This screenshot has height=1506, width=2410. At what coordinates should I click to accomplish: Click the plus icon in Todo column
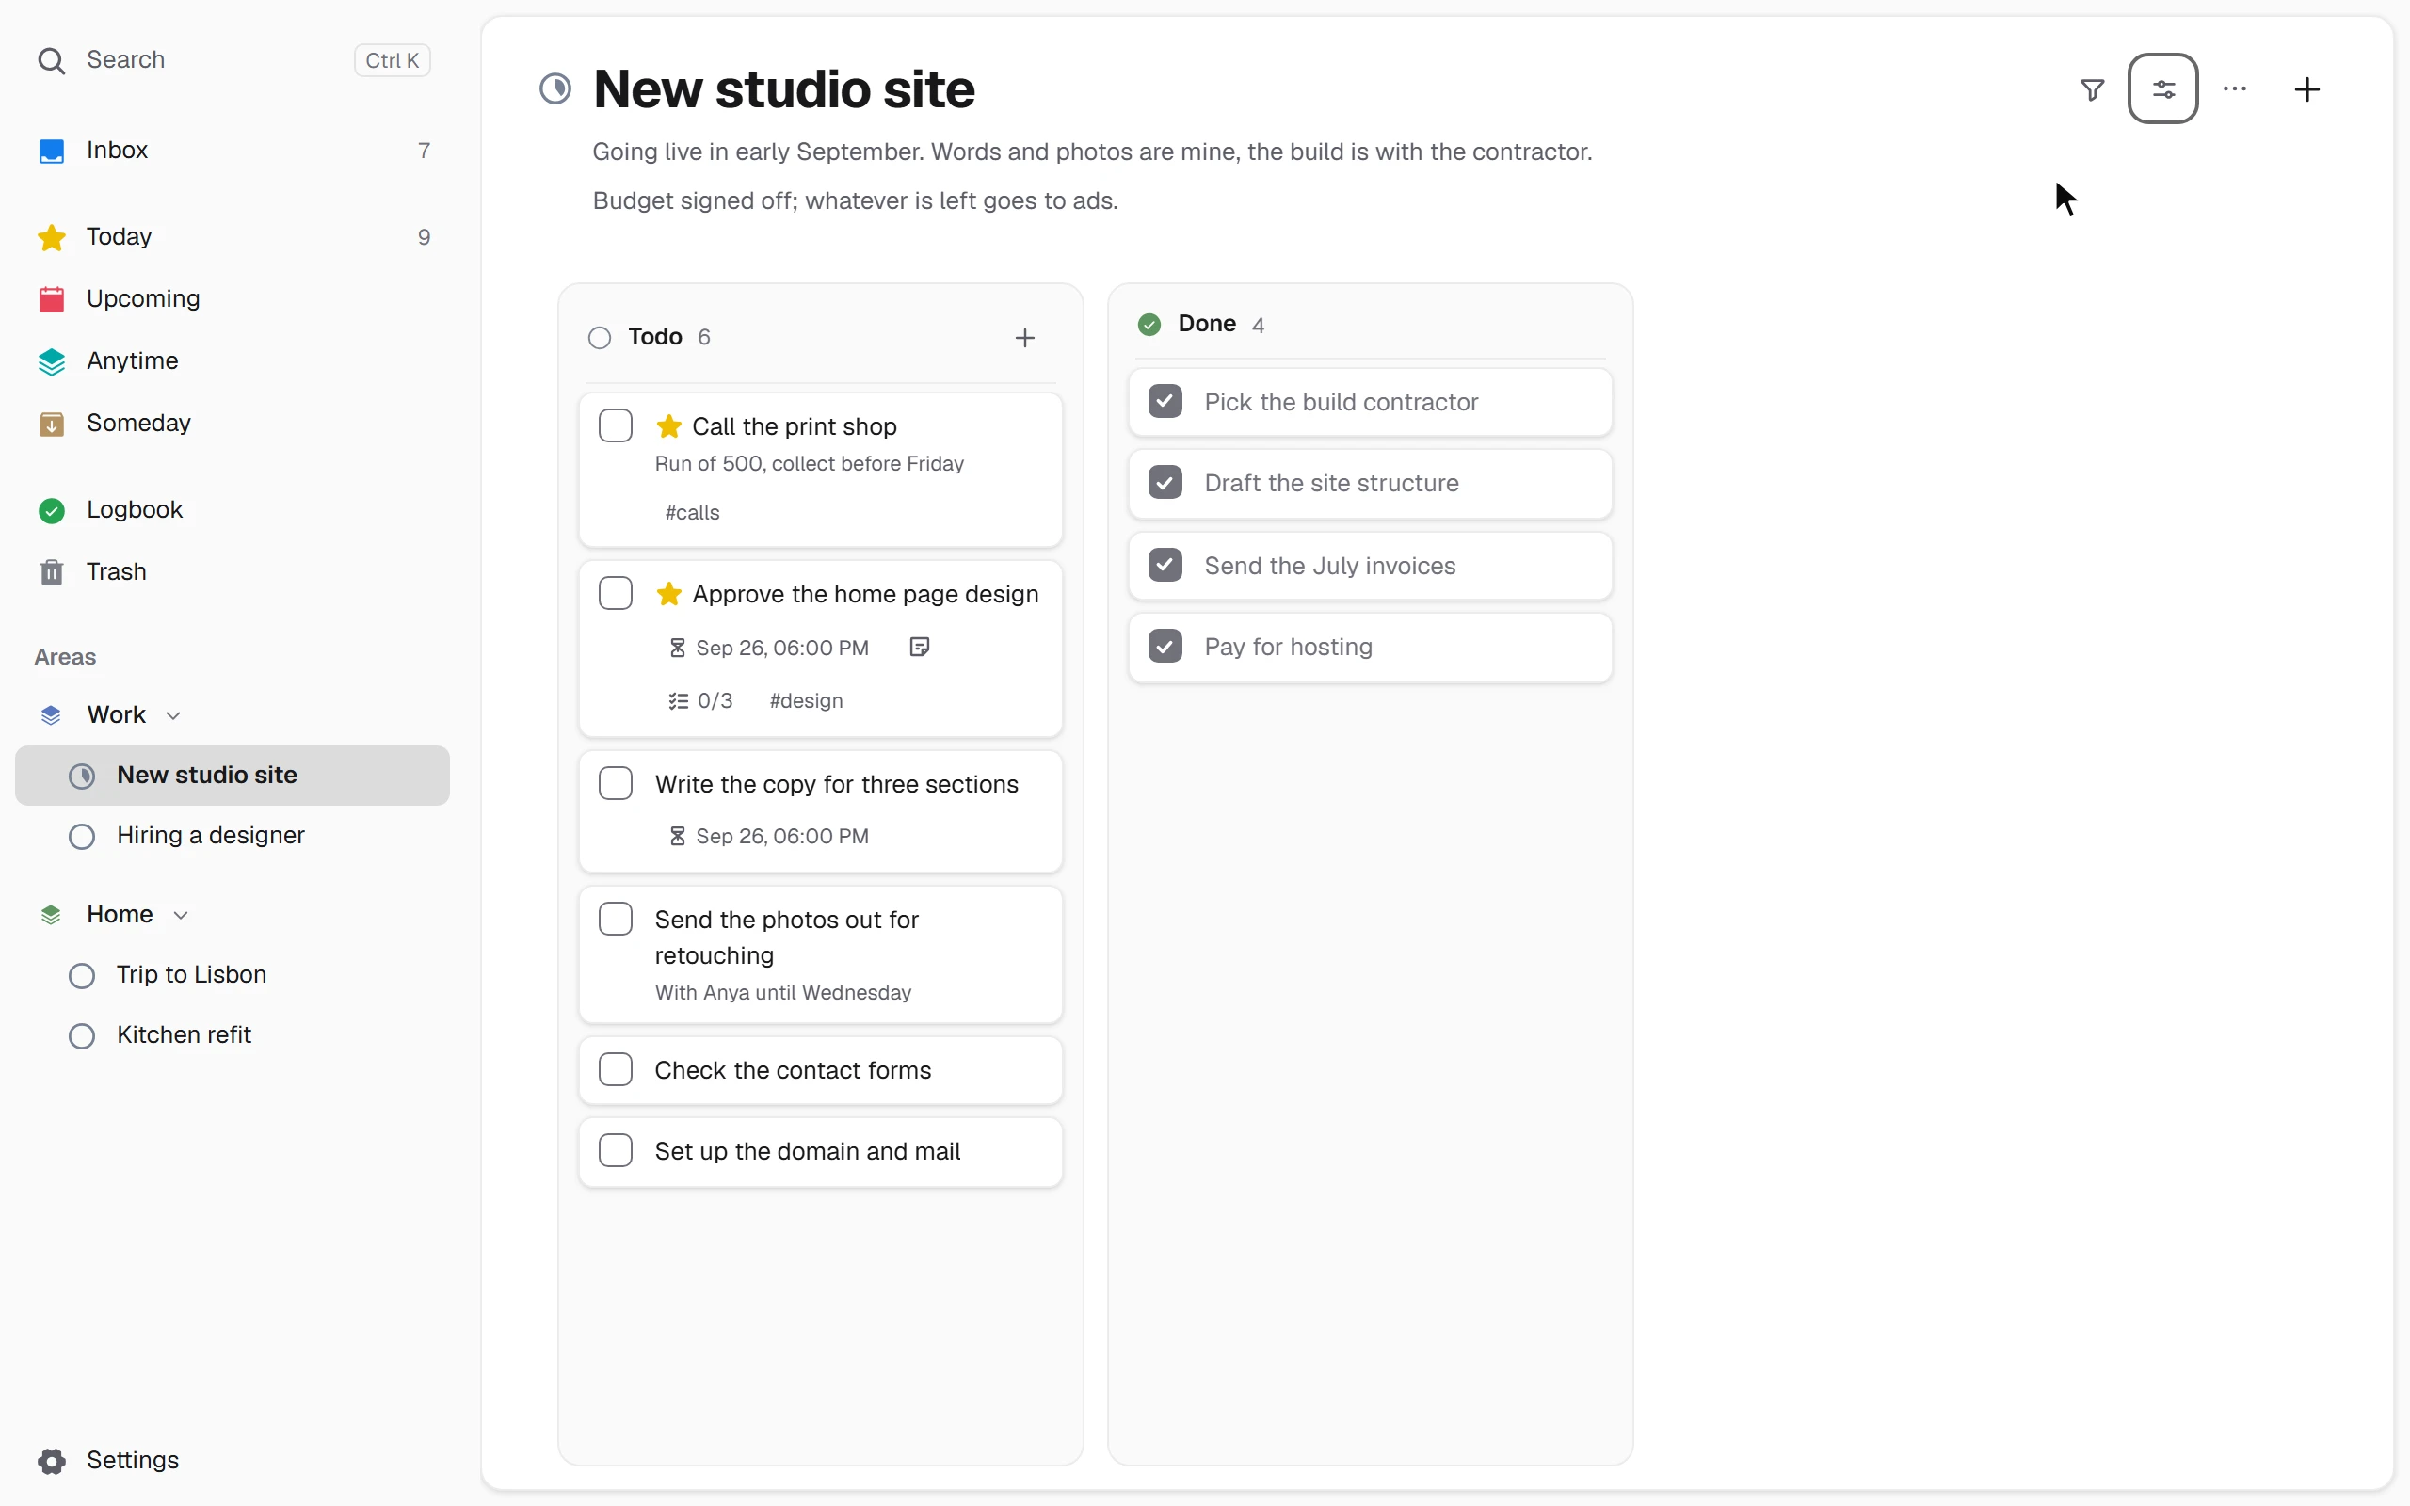(1025, 339)
